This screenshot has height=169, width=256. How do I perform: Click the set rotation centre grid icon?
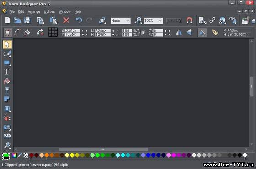(x=53, y=32)
